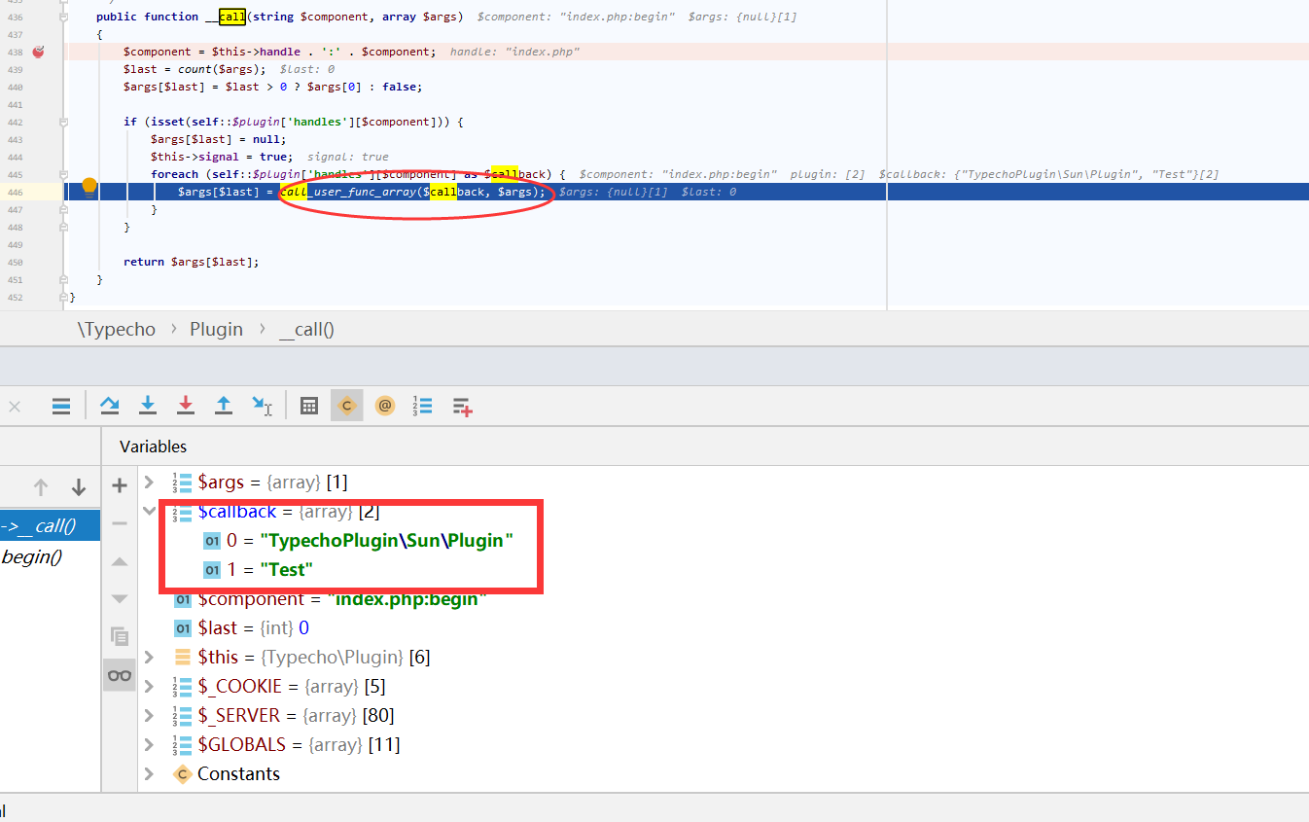Image resolution: width=1309 pixels, height=822 pixels.
Task: Click the move watch up triangle icon
Action: tap(120, 561)
